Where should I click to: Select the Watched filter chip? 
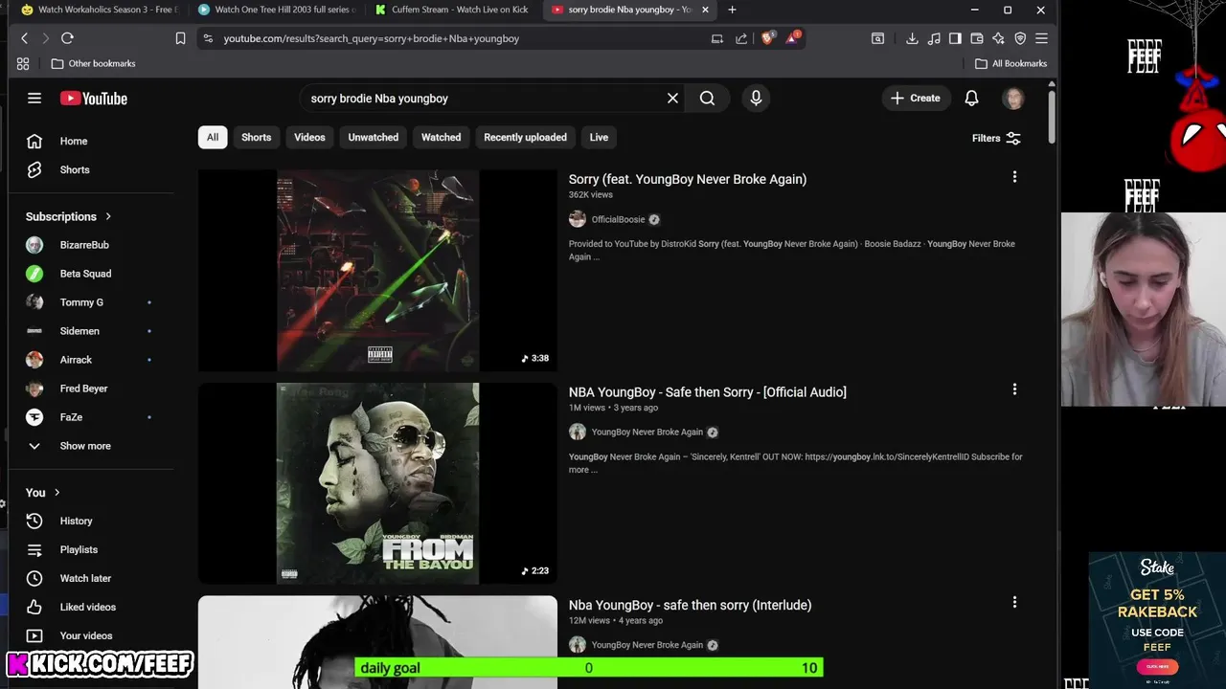[441, 137]
